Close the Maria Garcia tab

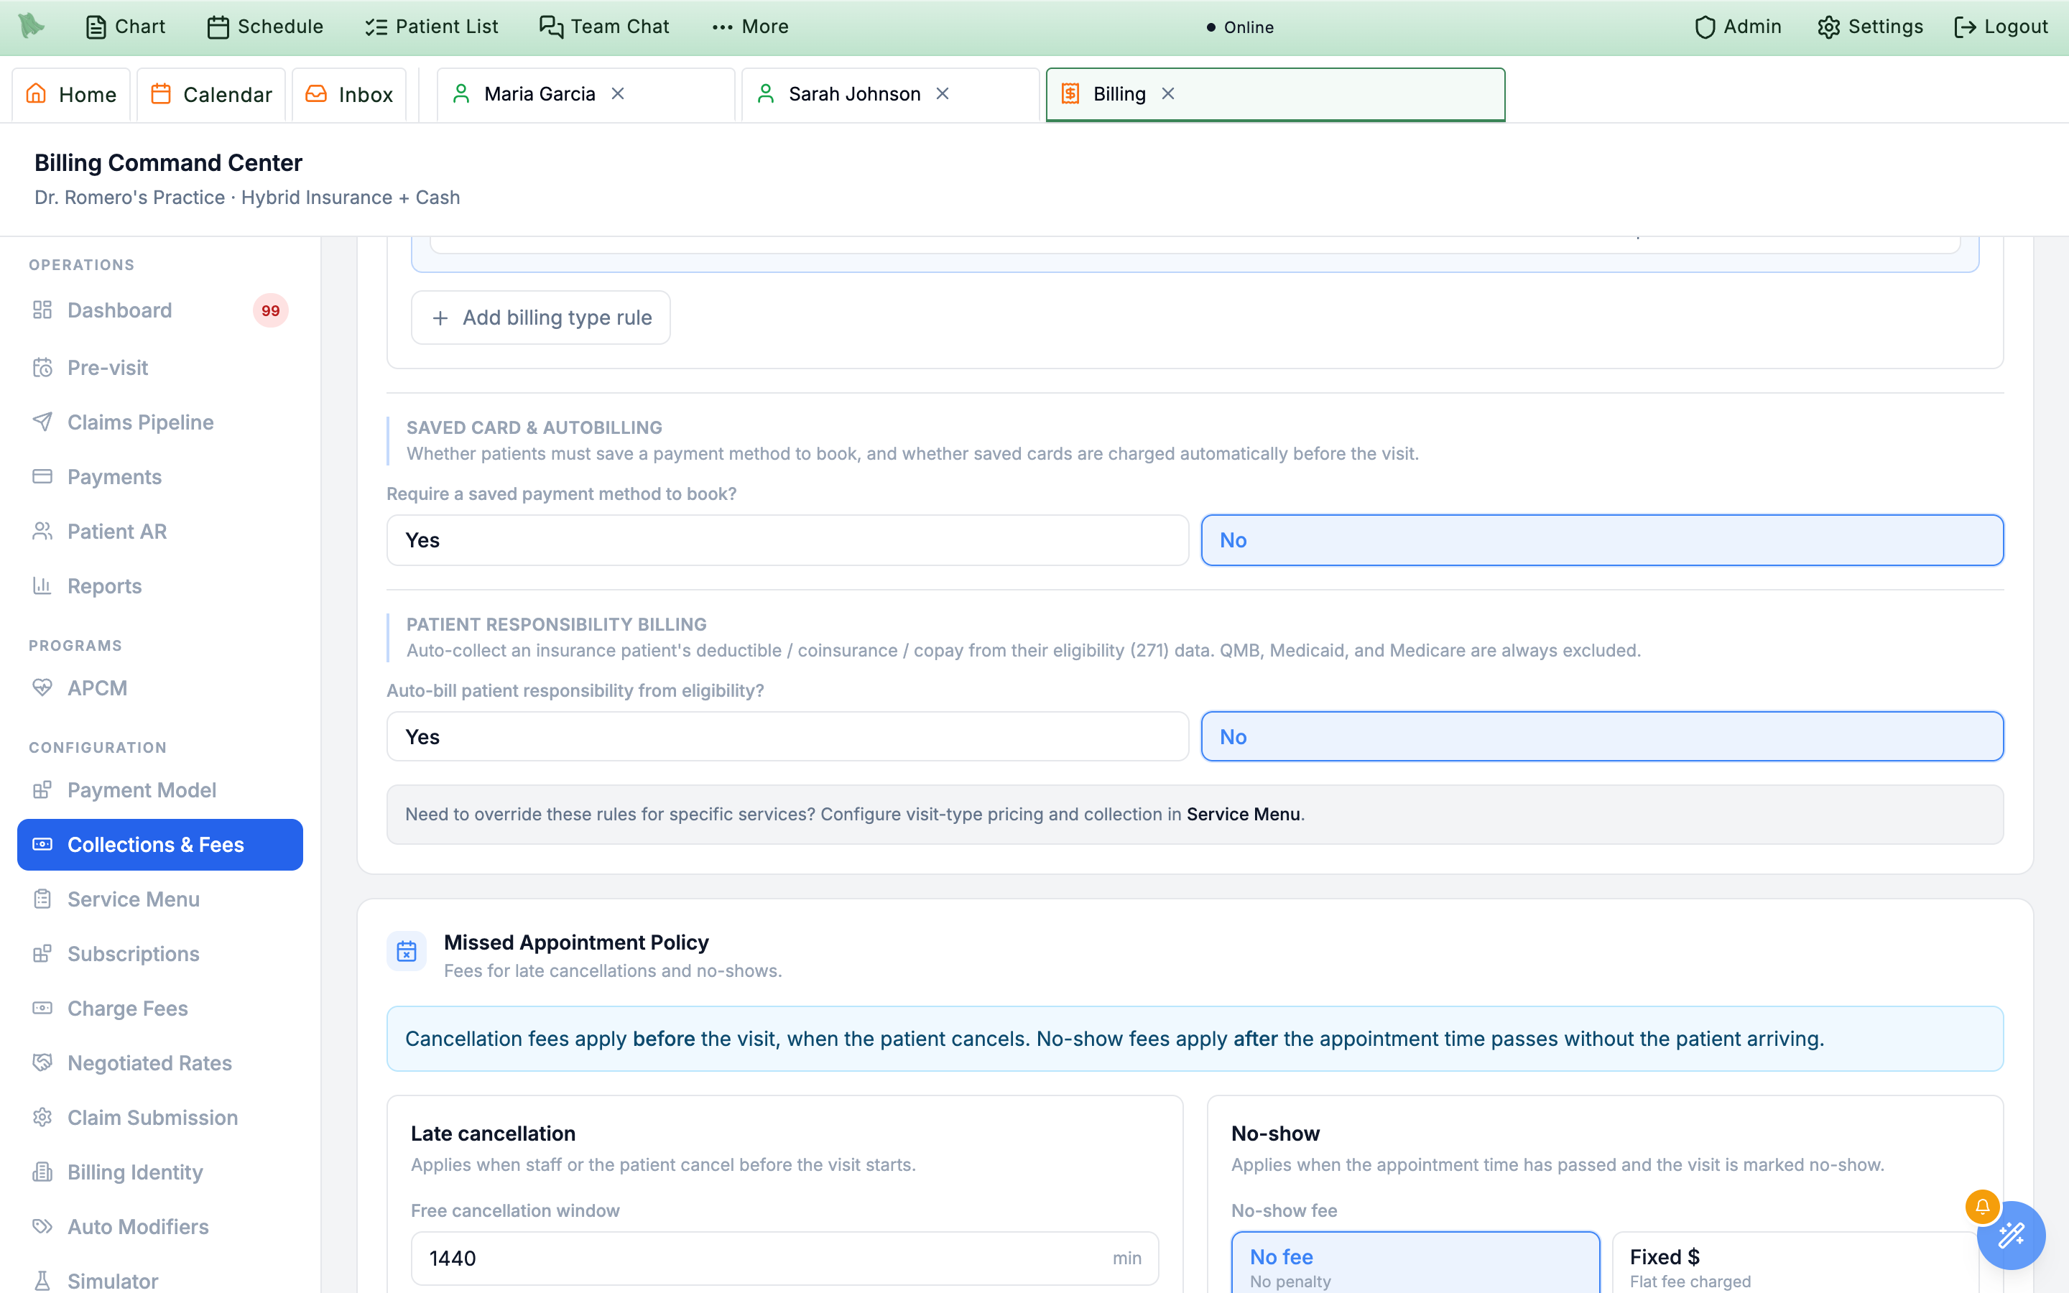click(618, 94)
